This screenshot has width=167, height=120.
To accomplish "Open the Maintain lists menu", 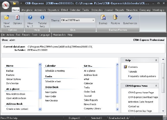I will point(59,35).
